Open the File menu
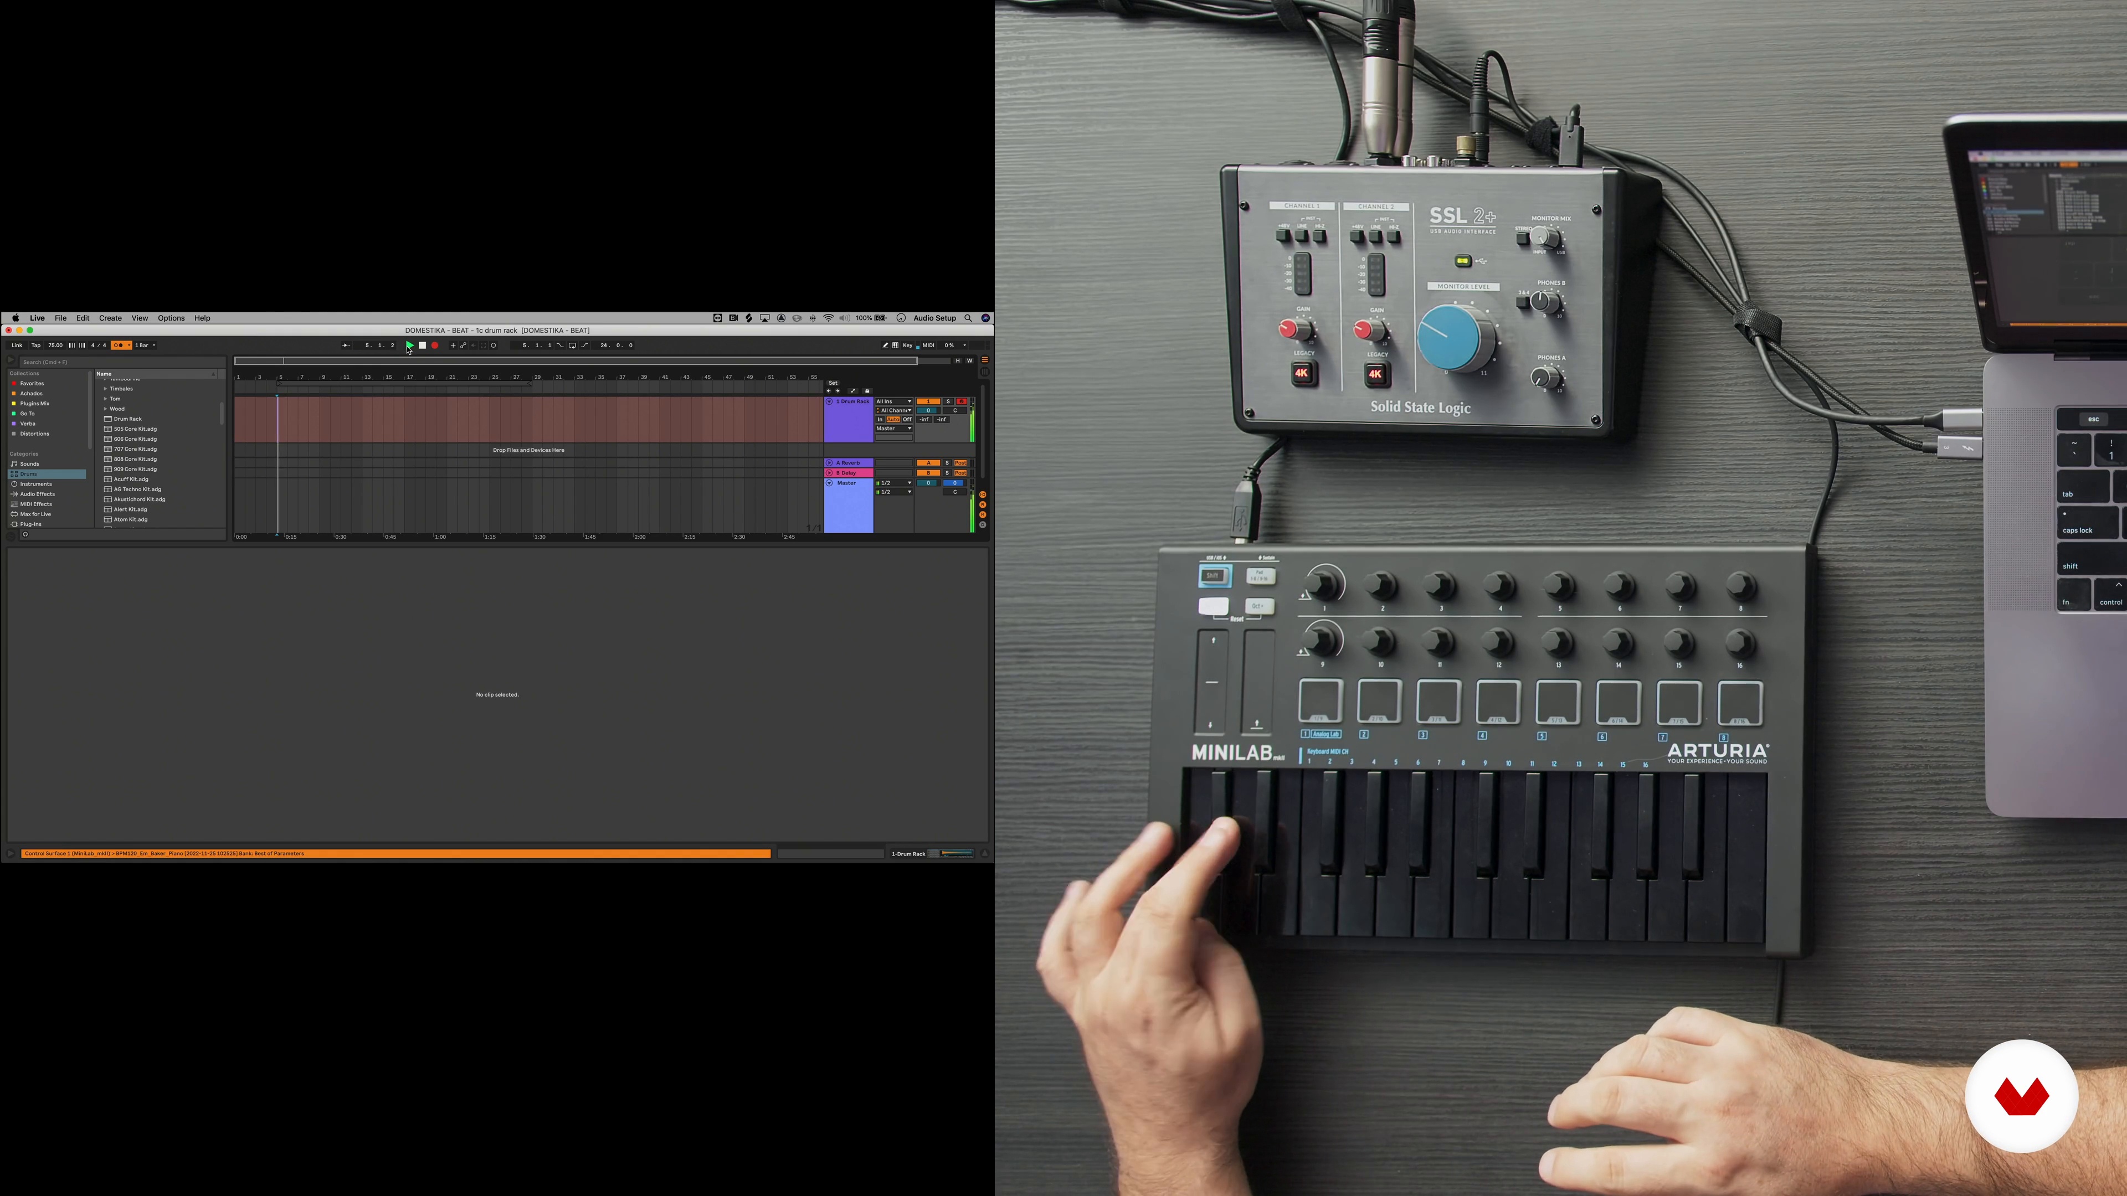 point(60,318)
